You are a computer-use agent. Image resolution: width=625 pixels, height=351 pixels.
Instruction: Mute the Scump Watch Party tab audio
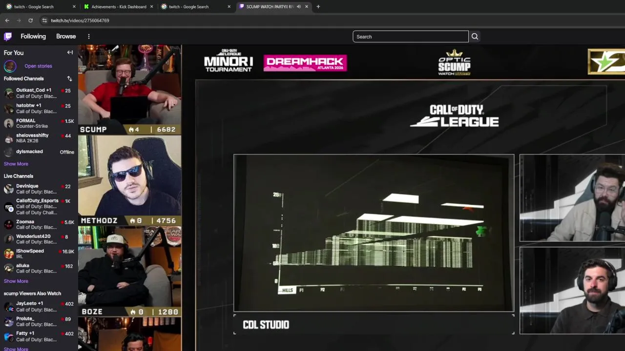[x=298, y=7]
